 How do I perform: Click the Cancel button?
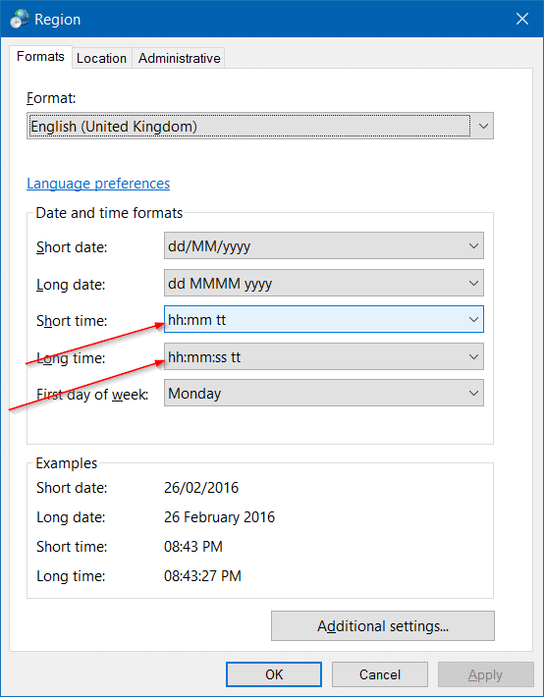tap(380, 674)
